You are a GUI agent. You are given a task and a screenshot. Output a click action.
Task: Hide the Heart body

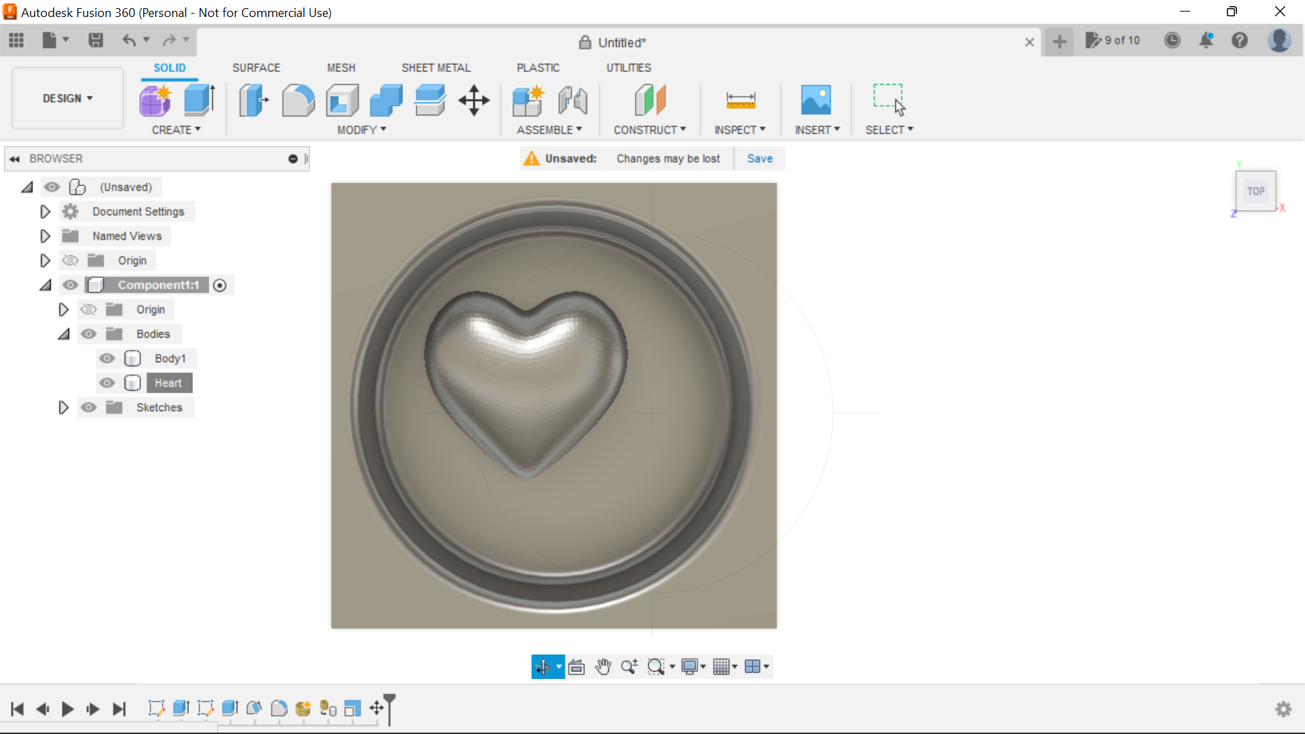coord(107,383)
